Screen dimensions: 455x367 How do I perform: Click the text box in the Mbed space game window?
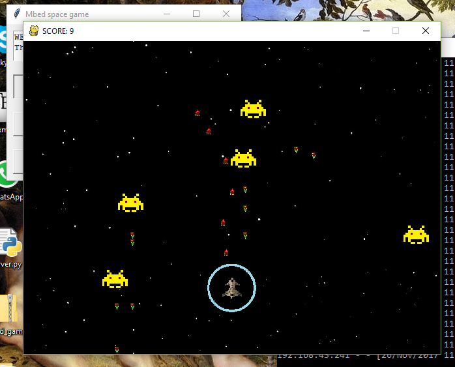pos(18,46)
